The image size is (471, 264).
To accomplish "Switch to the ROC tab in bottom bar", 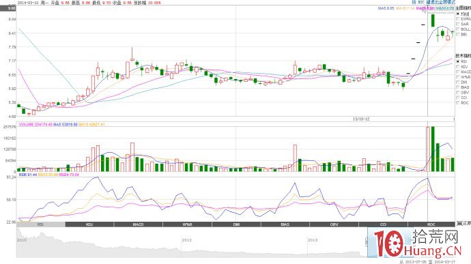I will 431,224.
